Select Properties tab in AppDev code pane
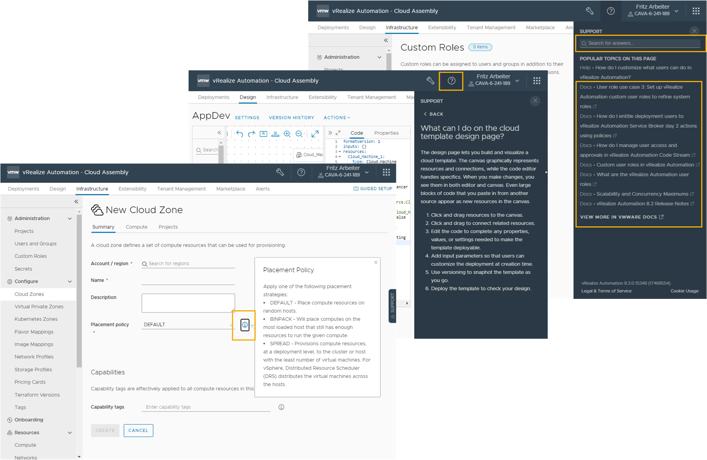Image resolution: width=707 pixels, height=460 pixels. 386,133
